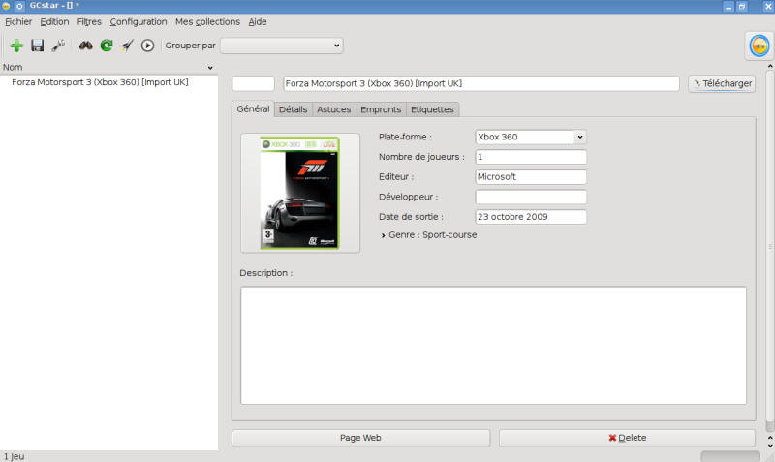Select Forza Motorsport 3 in the list
The width and height of the screenshot is (775, 462).
point(100,82)
